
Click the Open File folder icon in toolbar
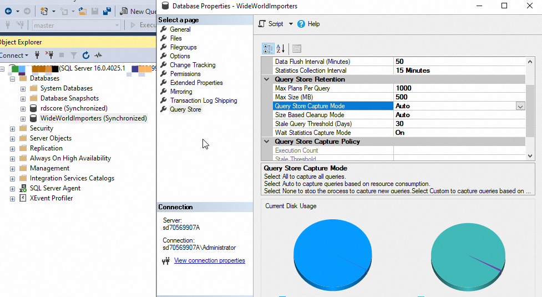83,12
